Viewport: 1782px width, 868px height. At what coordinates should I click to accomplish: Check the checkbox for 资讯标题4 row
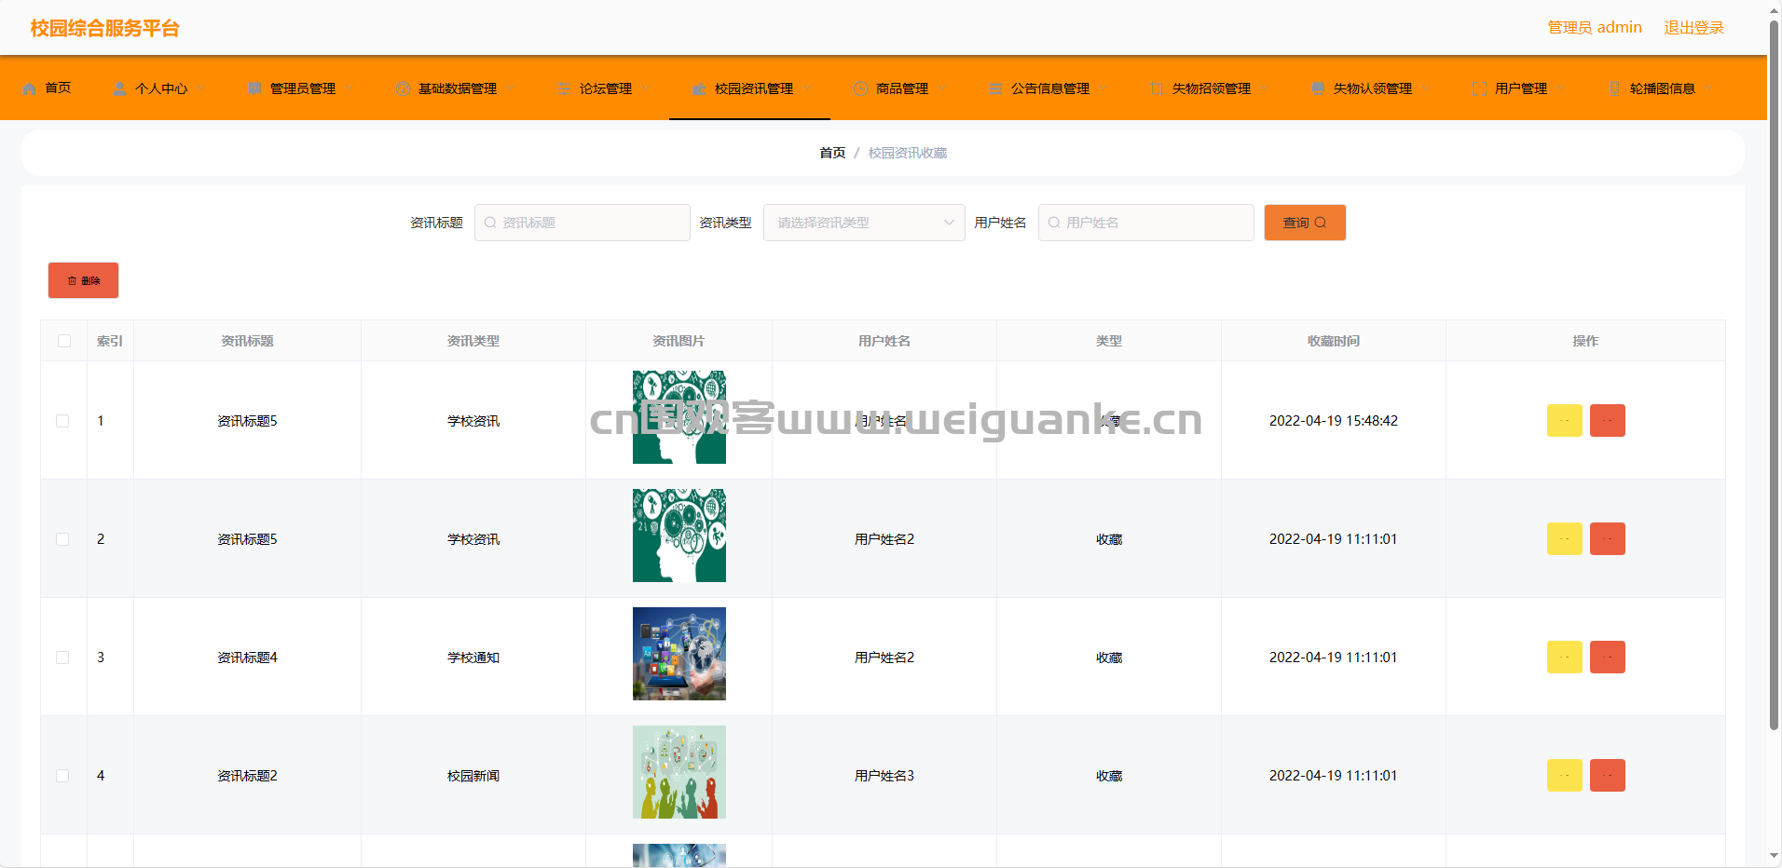tap(62, 658)
